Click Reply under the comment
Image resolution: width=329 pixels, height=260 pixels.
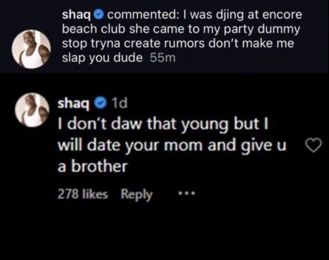tap(137, 194)
